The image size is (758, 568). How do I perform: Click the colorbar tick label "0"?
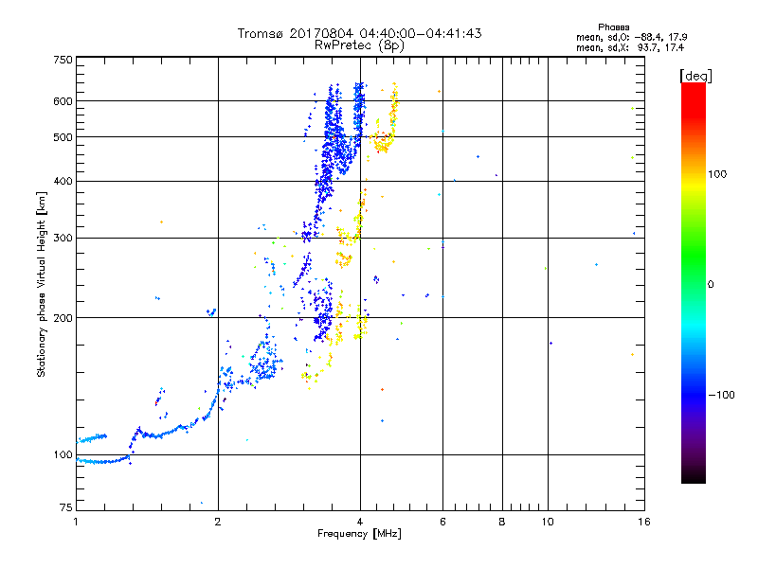pos(711,285)
